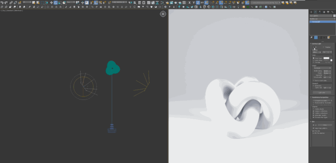
Task: Toggle the Visible in reflections checkbox
Action: click(314, 111)
